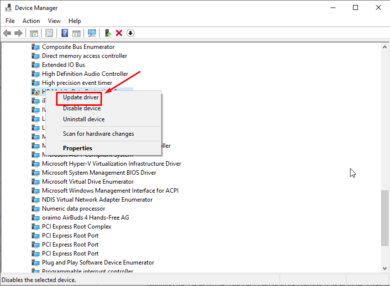Click the icon beside Composite Bus Enumerator
390x286 pixels.
coord(35,47)
